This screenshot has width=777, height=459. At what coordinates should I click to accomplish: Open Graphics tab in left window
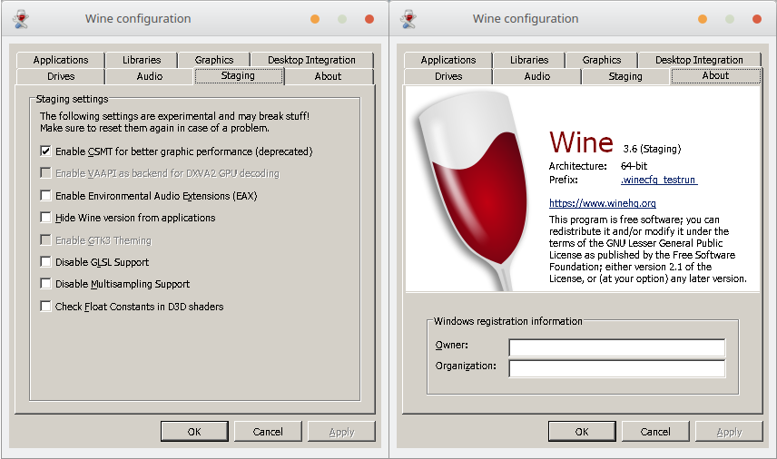tap(214, 60)
